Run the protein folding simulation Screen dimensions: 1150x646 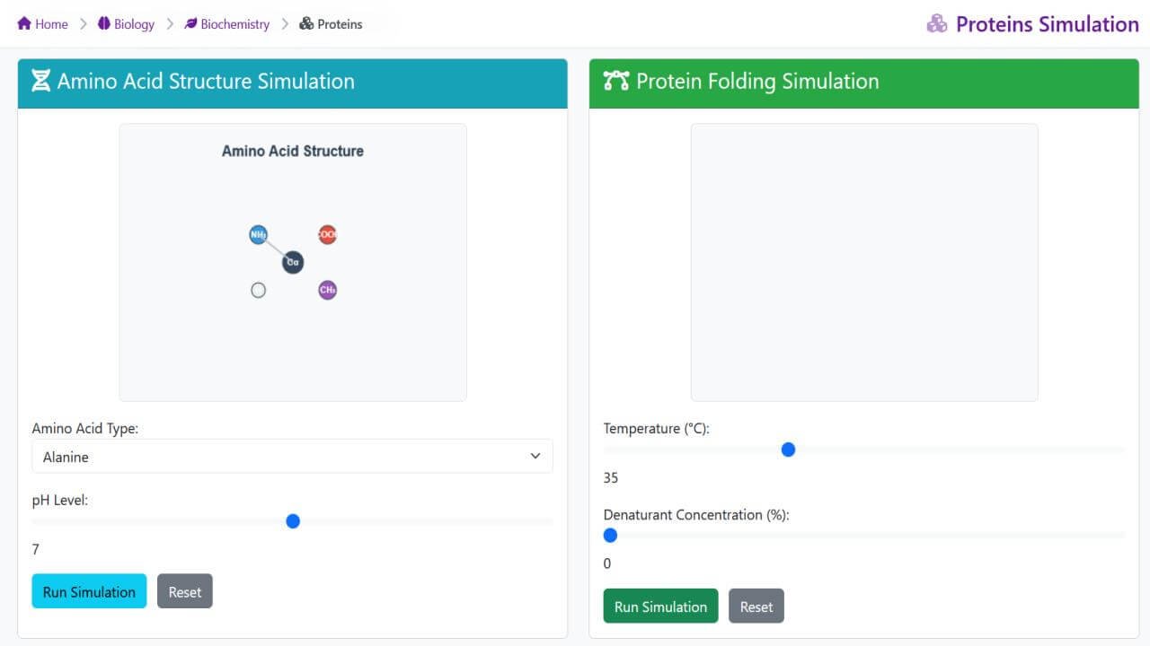click(660, 606)
